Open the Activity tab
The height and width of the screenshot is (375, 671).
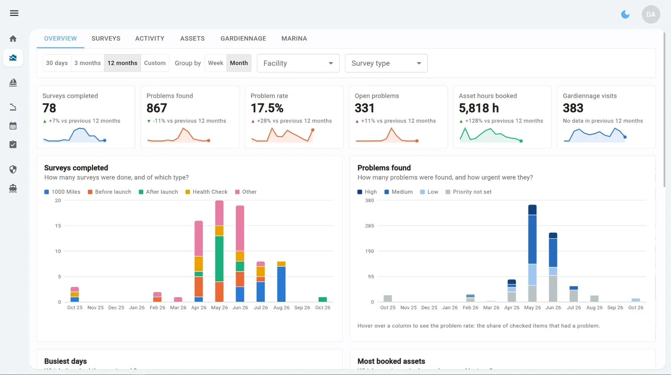(x=150, y=39)
